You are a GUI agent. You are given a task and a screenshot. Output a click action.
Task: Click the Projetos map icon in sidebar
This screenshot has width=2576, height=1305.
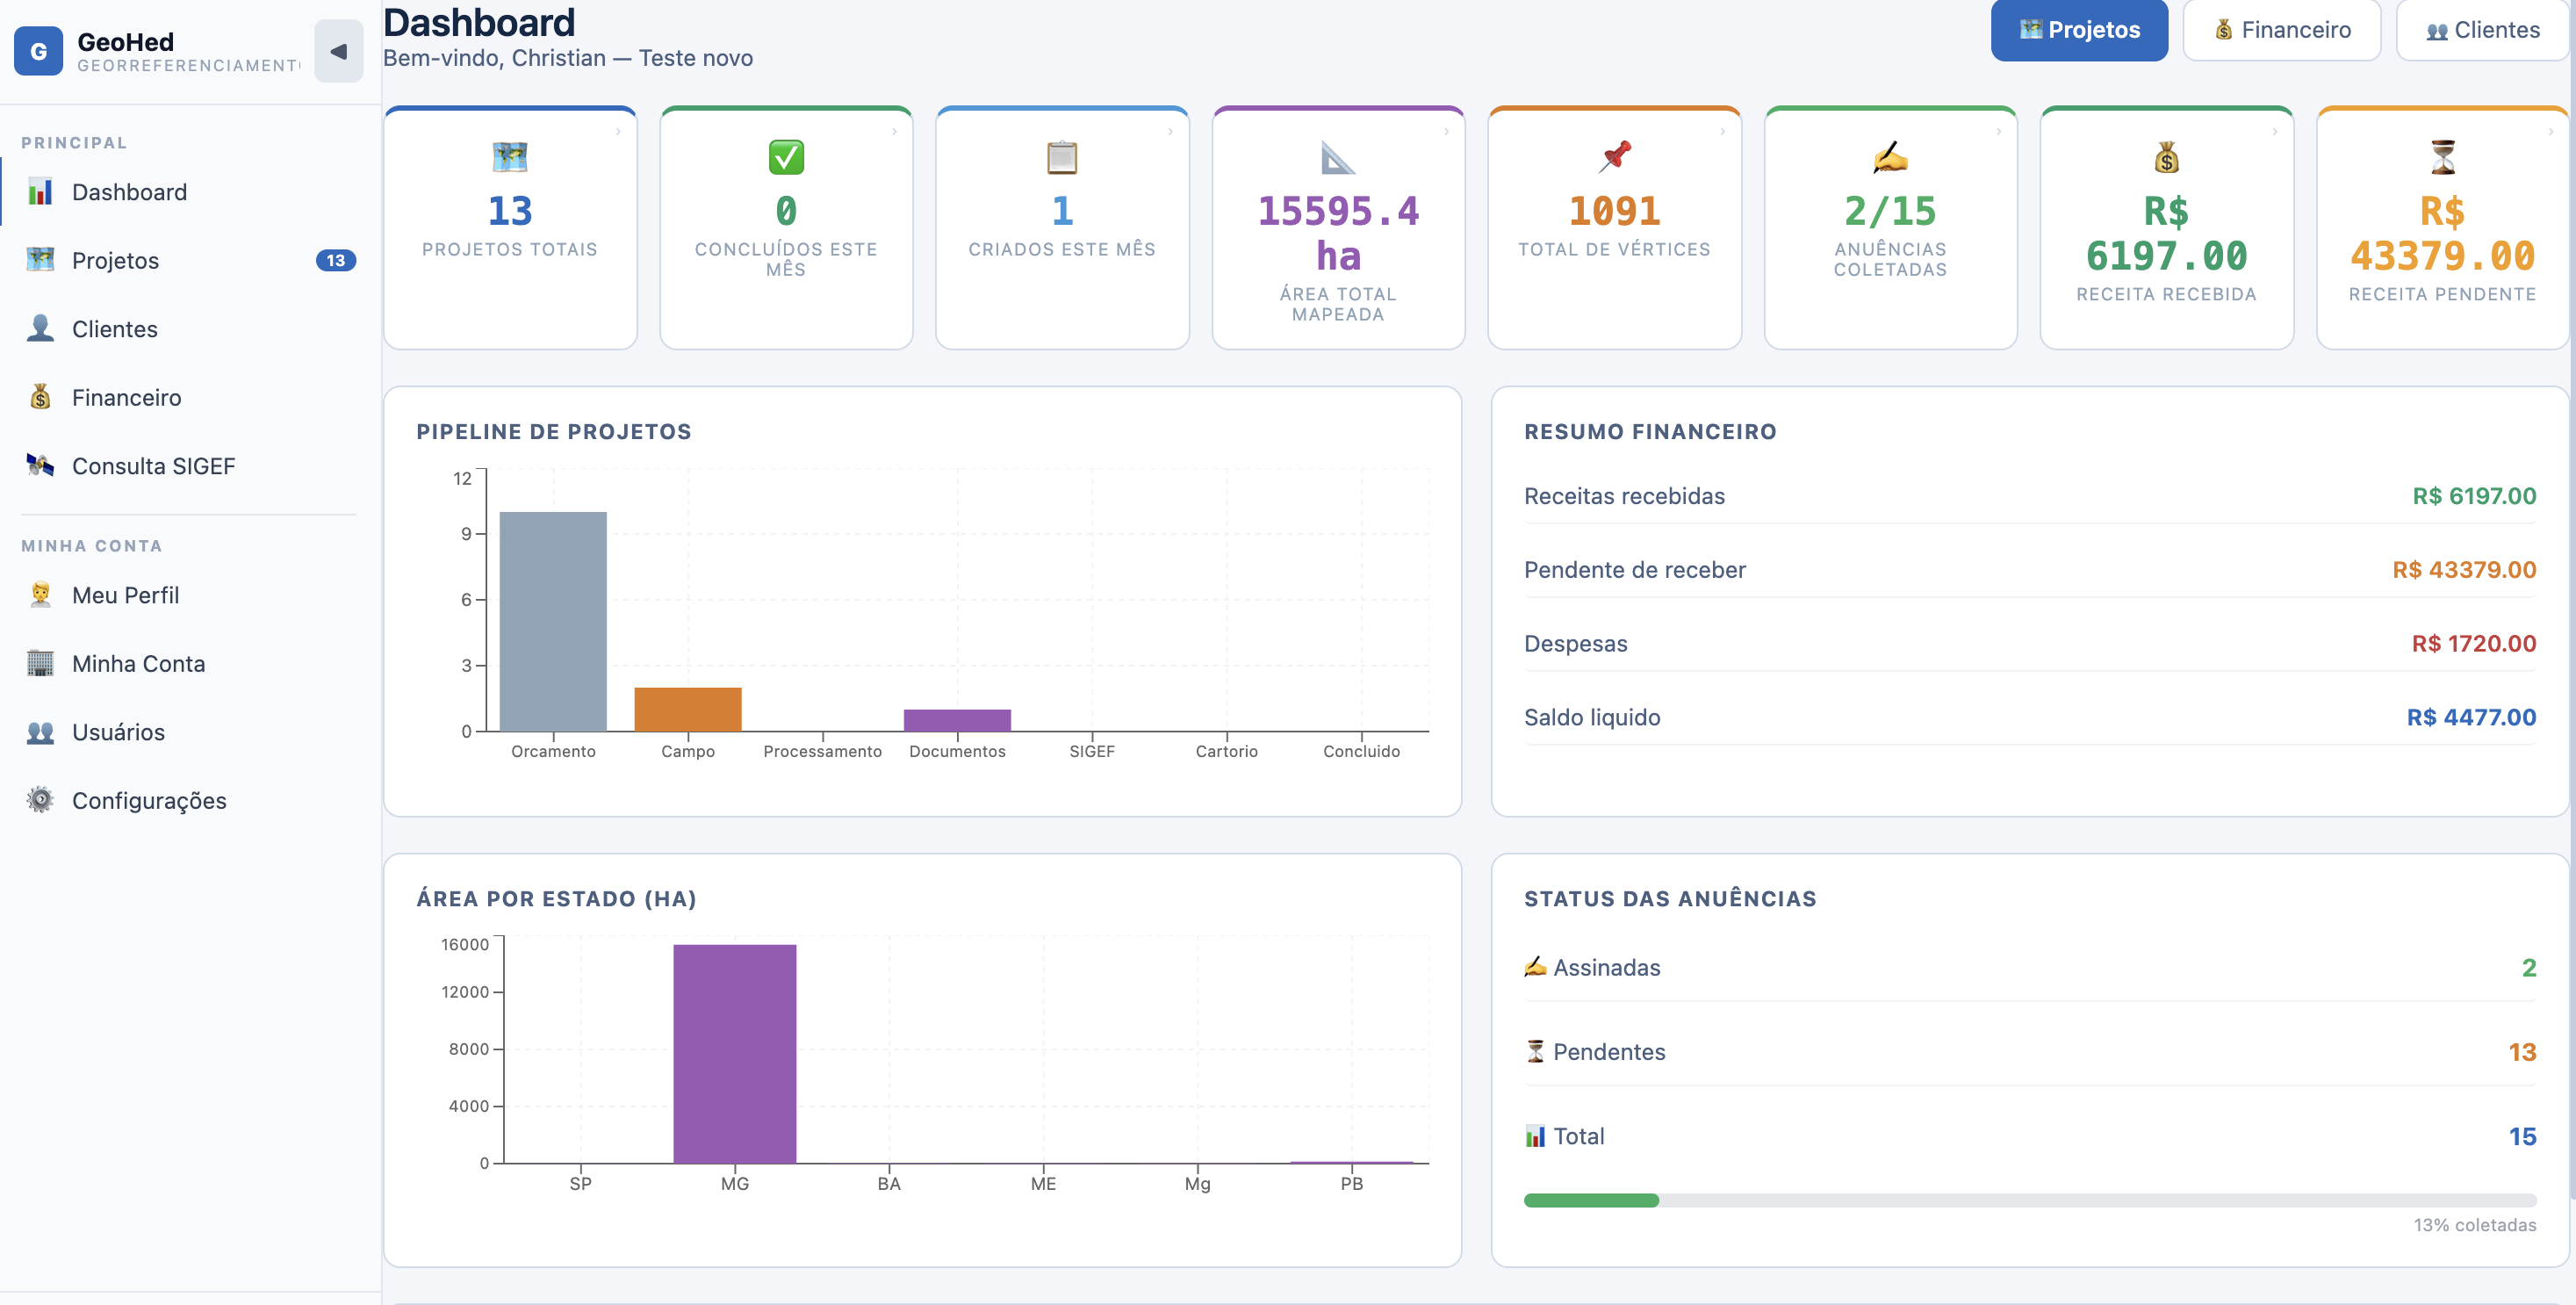(40, 260)
